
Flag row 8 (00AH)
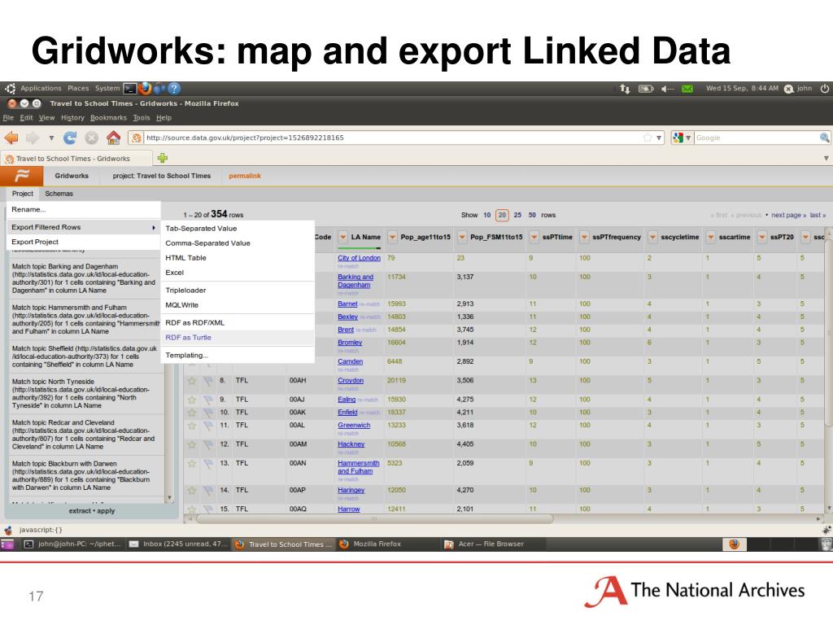[208, 381]
